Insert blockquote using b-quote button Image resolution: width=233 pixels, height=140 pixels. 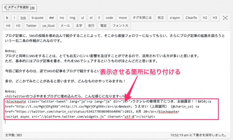[37, 18]
